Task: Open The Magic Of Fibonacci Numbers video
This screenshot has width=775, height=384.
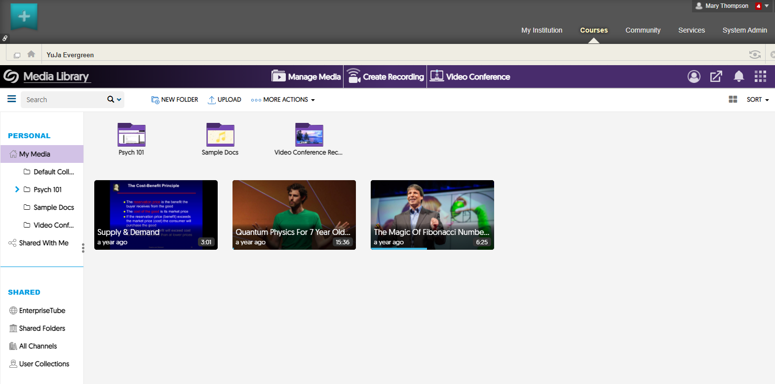Action: [x=432, y=215]
